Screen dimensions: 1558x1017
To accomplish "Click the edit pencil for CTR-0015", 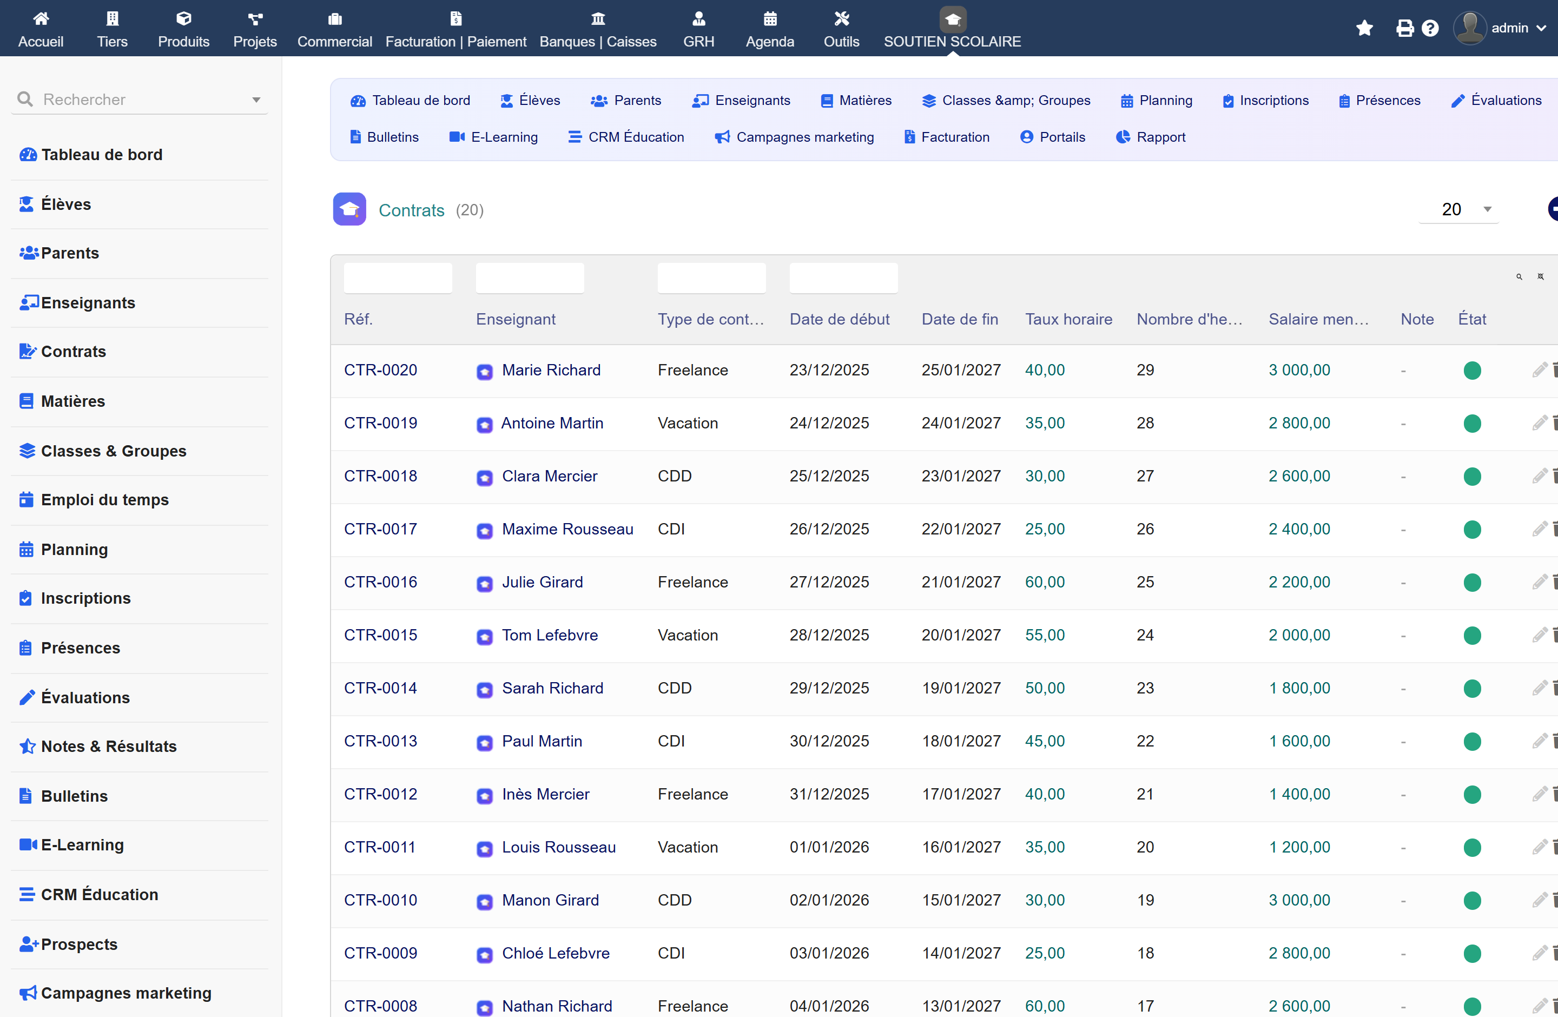I will tap(1540, 636).
